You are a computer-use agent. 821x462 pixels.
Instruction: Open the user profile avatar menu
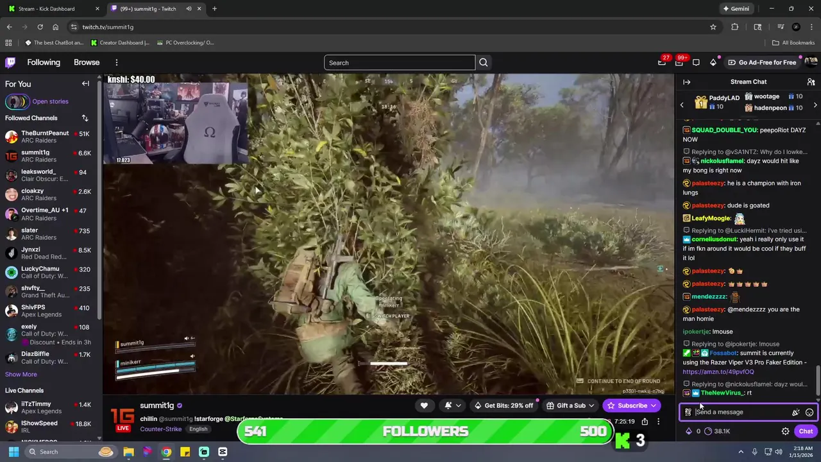[811, 62]
